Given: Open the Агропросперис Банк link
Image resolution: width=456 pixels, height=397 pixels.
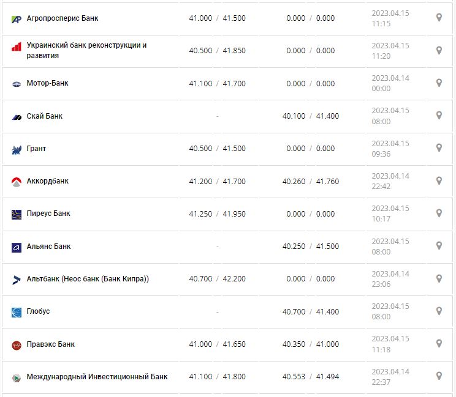Looking at the screenshot, I should [62, 18].
